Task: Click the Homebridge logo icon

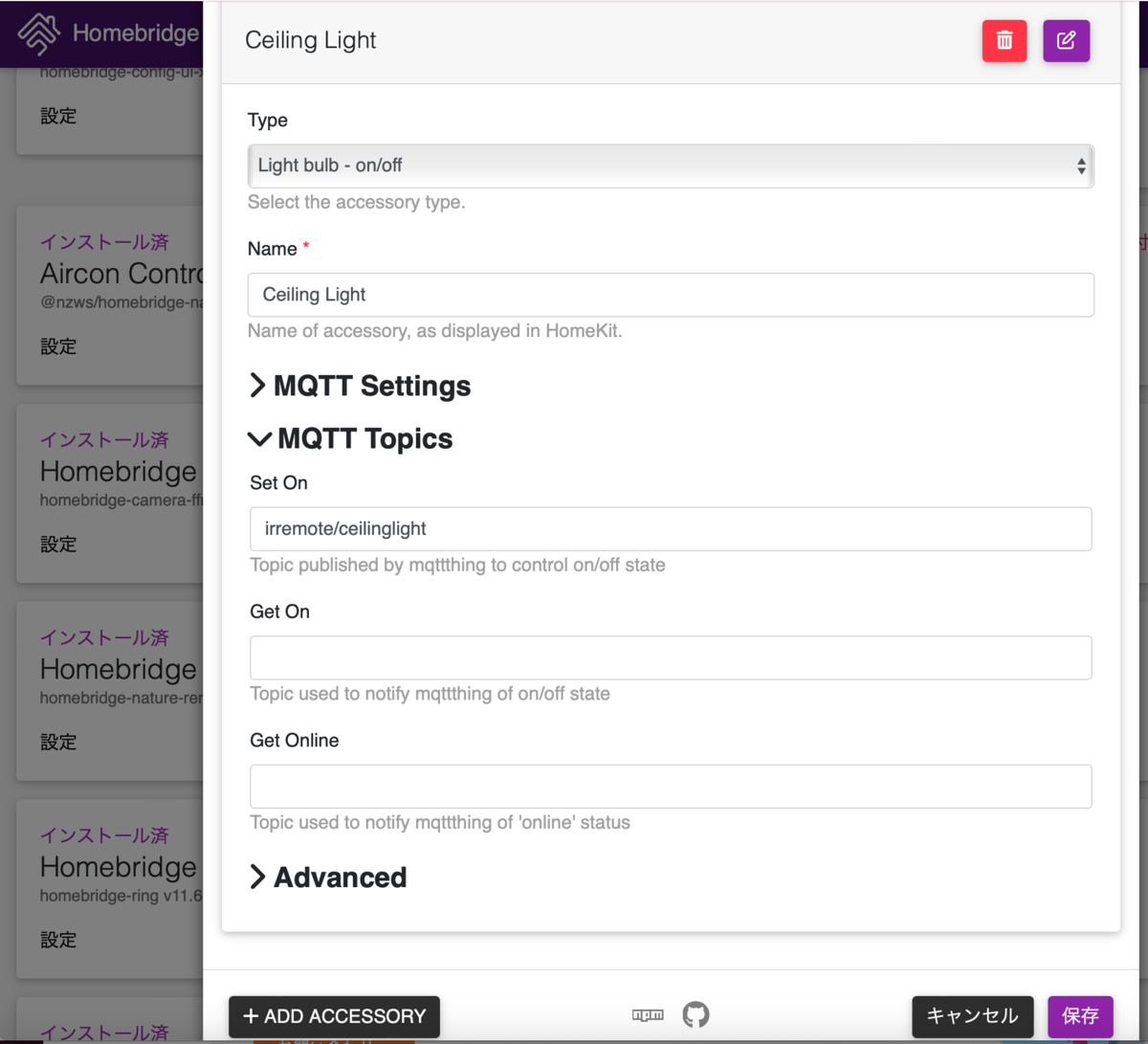Action: click(x=38, y=33)
